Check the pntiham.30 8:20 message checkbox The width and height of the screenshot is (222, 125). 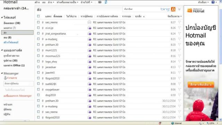coord(39,44)
